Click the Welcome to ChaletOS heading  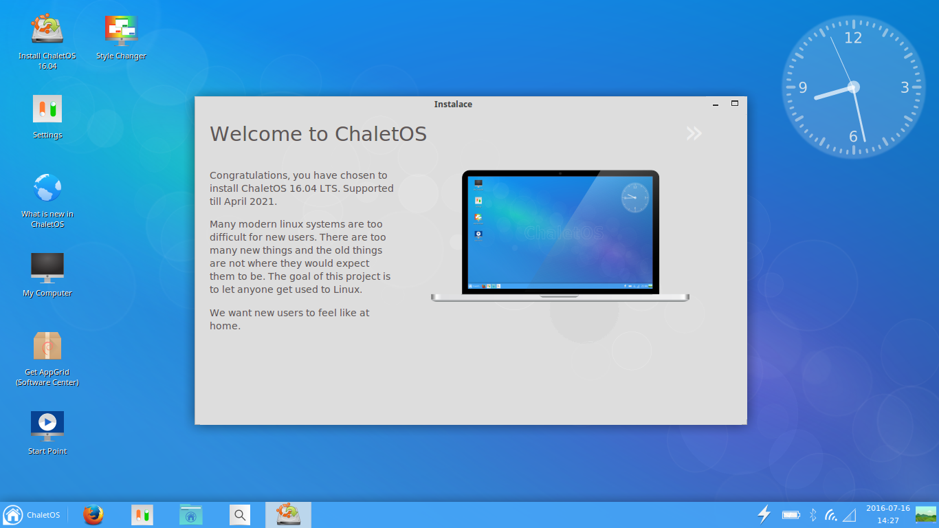318,133
